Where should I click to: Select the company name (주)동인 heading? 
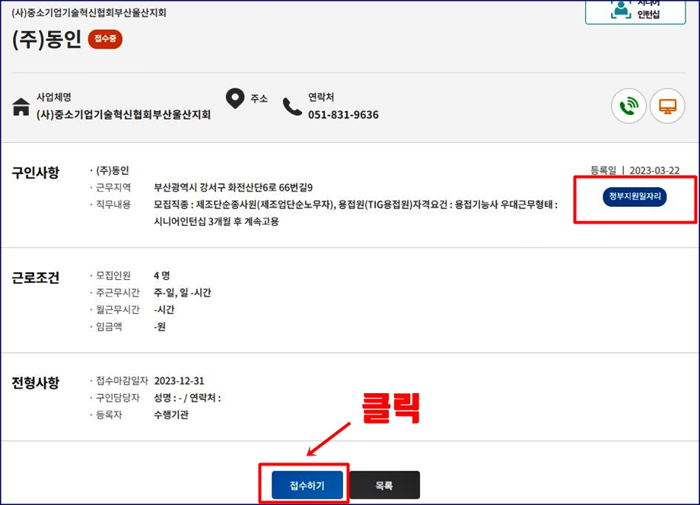coord(46,40)
